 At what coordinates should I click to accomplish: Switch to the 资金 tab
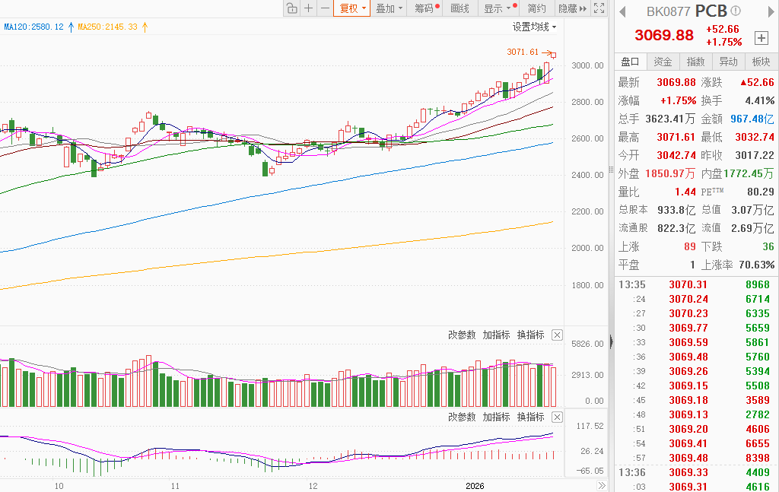[x=663, y=62]
